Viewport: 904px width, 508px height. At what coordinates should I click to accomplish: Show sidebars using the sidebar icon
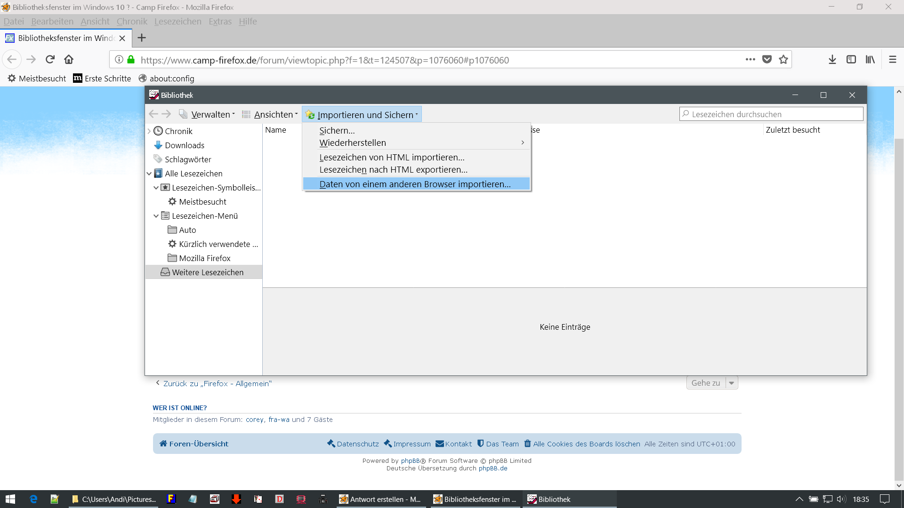coord(851,60)
